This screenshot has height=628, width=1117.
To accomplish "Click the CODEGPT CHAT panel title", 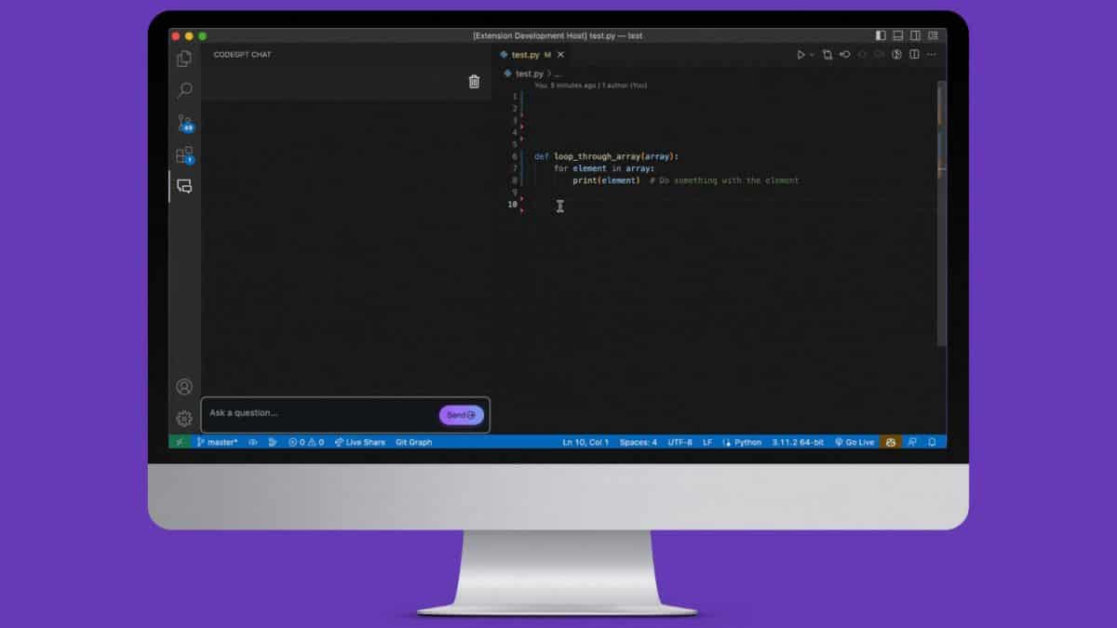I will pyautogui.click(x=242, y=55).
